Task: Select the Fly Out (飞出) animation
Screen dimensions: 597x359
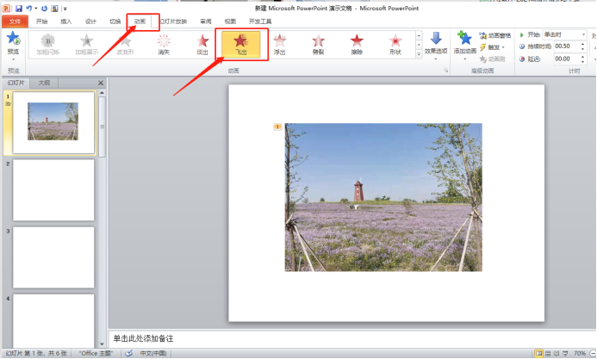Action: 241,46
